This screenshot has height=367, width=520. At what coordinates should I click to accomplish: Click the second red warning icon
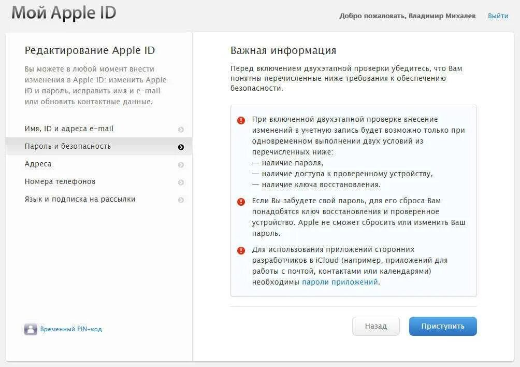(241, 202)
